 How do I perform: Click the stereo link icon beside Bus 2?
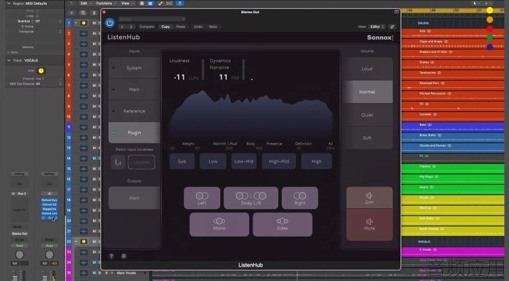[13, 194]
